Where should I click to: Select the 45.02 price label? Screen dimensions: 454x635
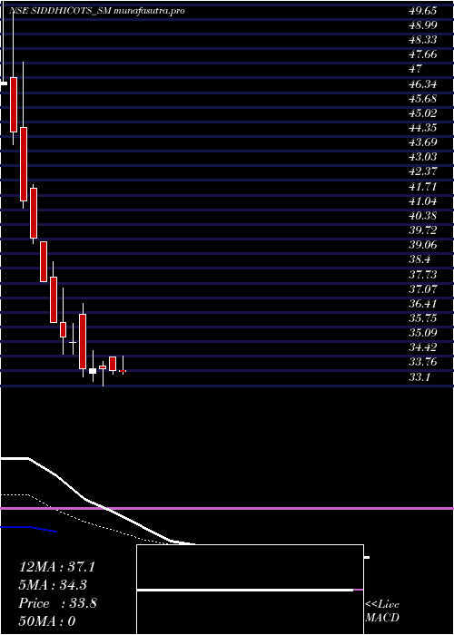point(422,113)
